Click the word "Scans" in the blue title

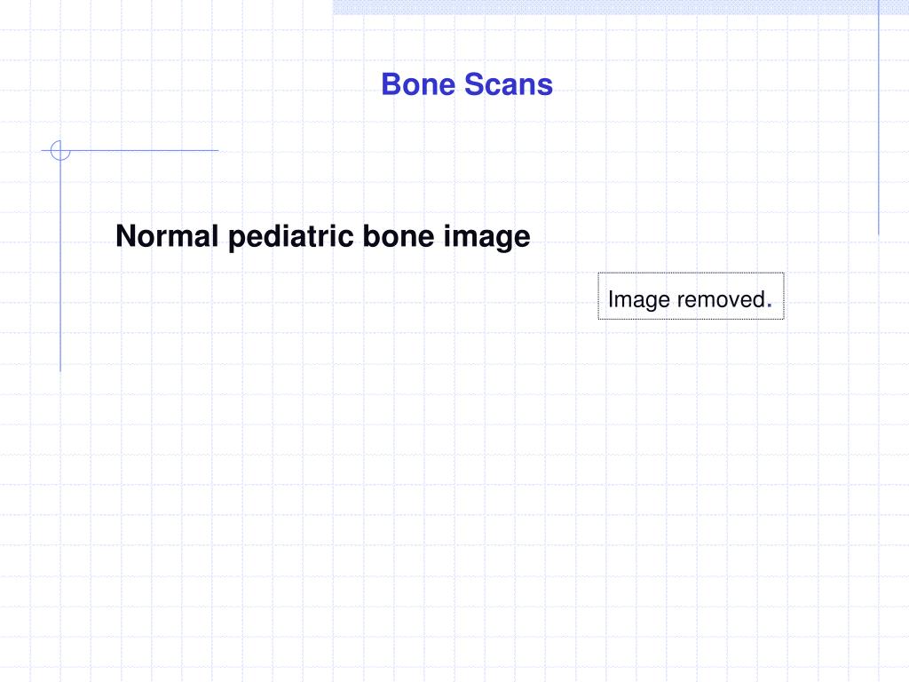pyautogui.click(x=509, y=84)
